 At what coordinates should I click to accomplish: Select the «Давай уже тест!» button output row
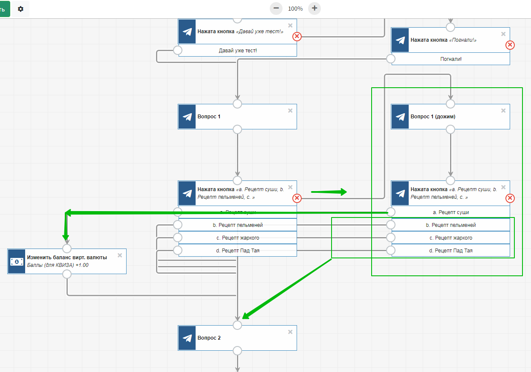pos(237,51)
